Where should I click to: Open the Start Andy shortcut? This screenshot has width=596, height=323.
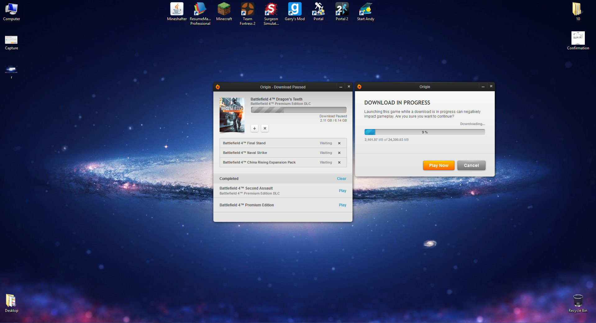pos(366,12)
